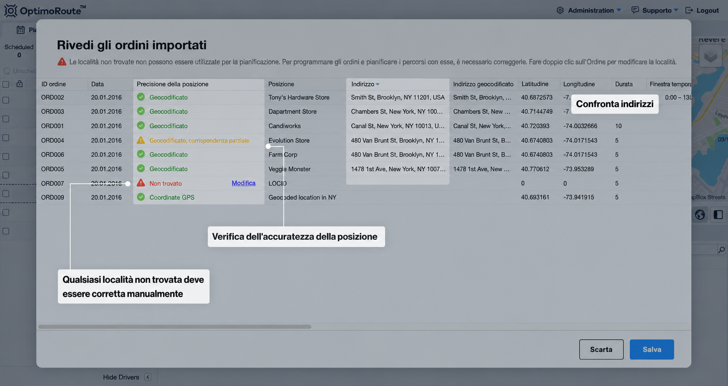Select the ORD001 order ID cell
Viewport: 728px width, 386px height.
point(52,126)
